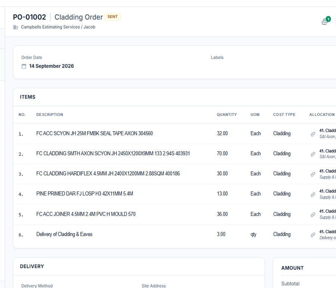Select item Delivery of Cladding & Eaves
This screenshot has height=288, width=336.
pyautogui.click(x=64, y=234)
